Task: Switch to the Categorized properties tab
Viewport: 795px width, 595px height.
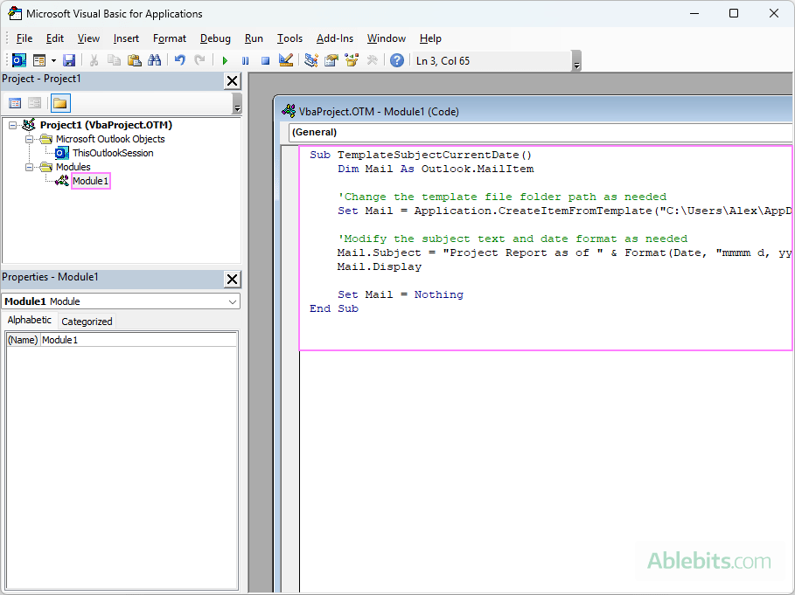Action: click(x=87, y=322)
